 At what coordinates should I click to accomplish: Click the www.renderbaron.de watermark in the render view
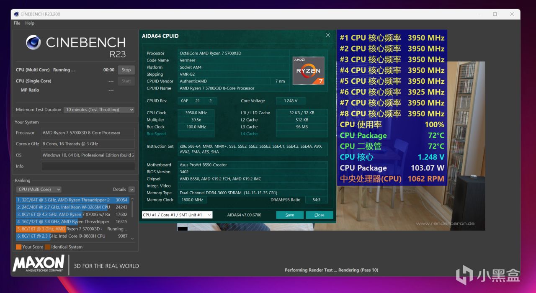445,224
